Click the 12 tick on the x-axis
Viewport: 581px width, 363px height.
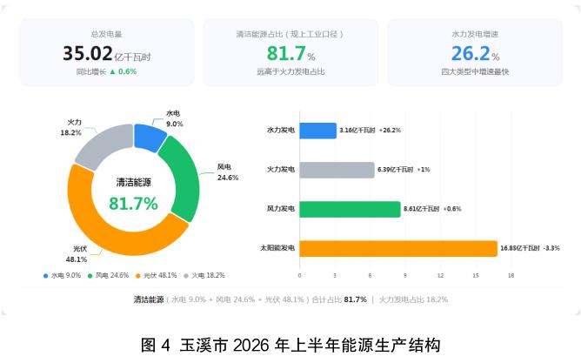440,276
